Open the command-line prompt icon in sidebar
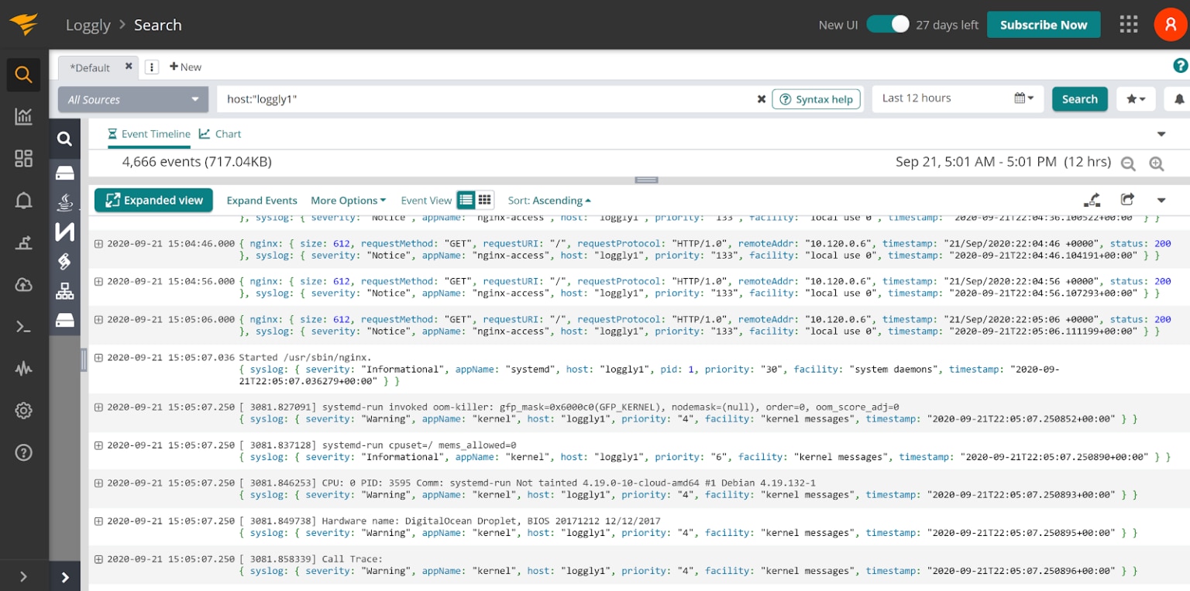This screenshot has height=591, width=1190. 23,326
